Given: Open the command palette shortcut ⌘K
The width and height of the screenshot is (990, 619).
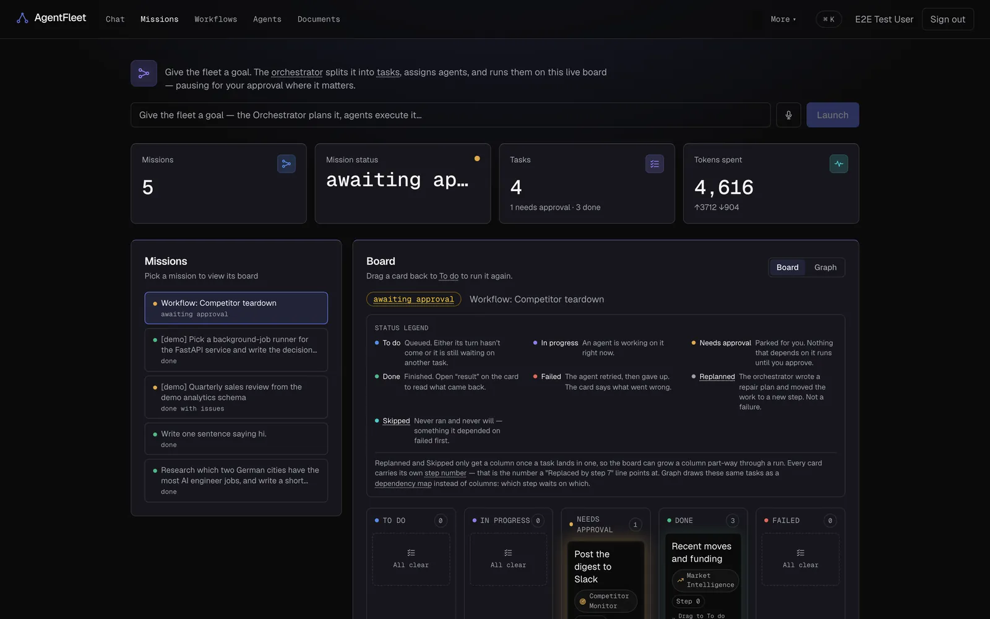Looking at the screenshot, I should pos(829,19).
